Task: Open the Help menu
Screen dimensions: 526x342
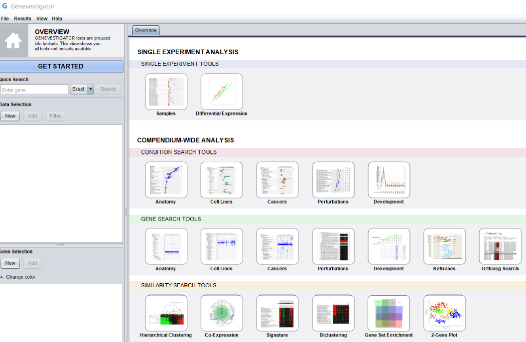Action: tap(57, 19)
